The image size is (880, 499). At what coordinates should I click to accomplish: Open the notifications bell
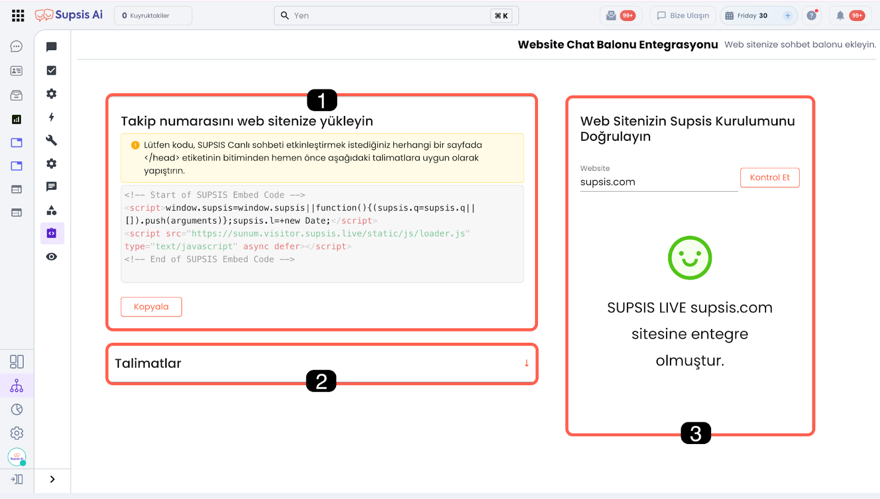pyautogui.click(x=840, y=15)
